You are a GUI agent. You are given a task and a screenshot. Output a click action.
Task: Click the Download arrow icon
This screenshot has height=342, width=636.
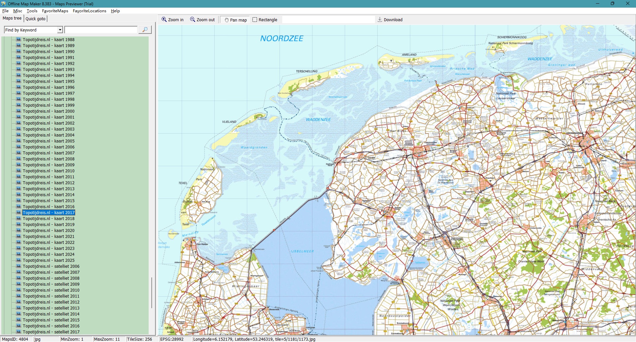pyautogui.click(x=380, y=20)
